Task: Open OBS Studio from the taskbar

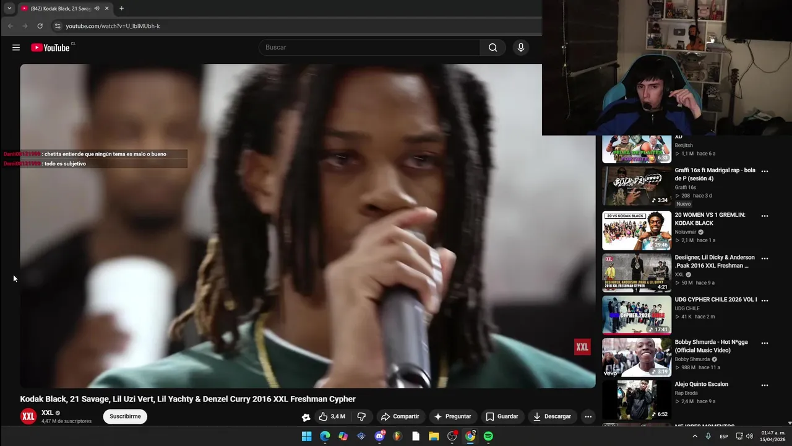Action: [x=452, y=436]
